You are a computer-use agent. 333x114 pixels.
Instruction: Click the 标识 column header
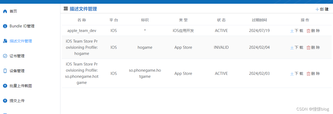(x=145, y=20)
